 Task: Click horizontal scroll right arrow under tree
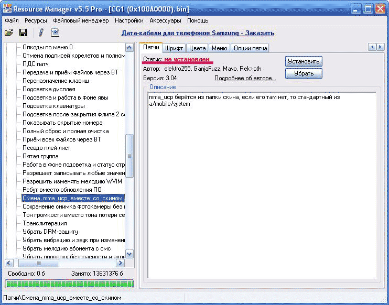click(x=121, y=263)
